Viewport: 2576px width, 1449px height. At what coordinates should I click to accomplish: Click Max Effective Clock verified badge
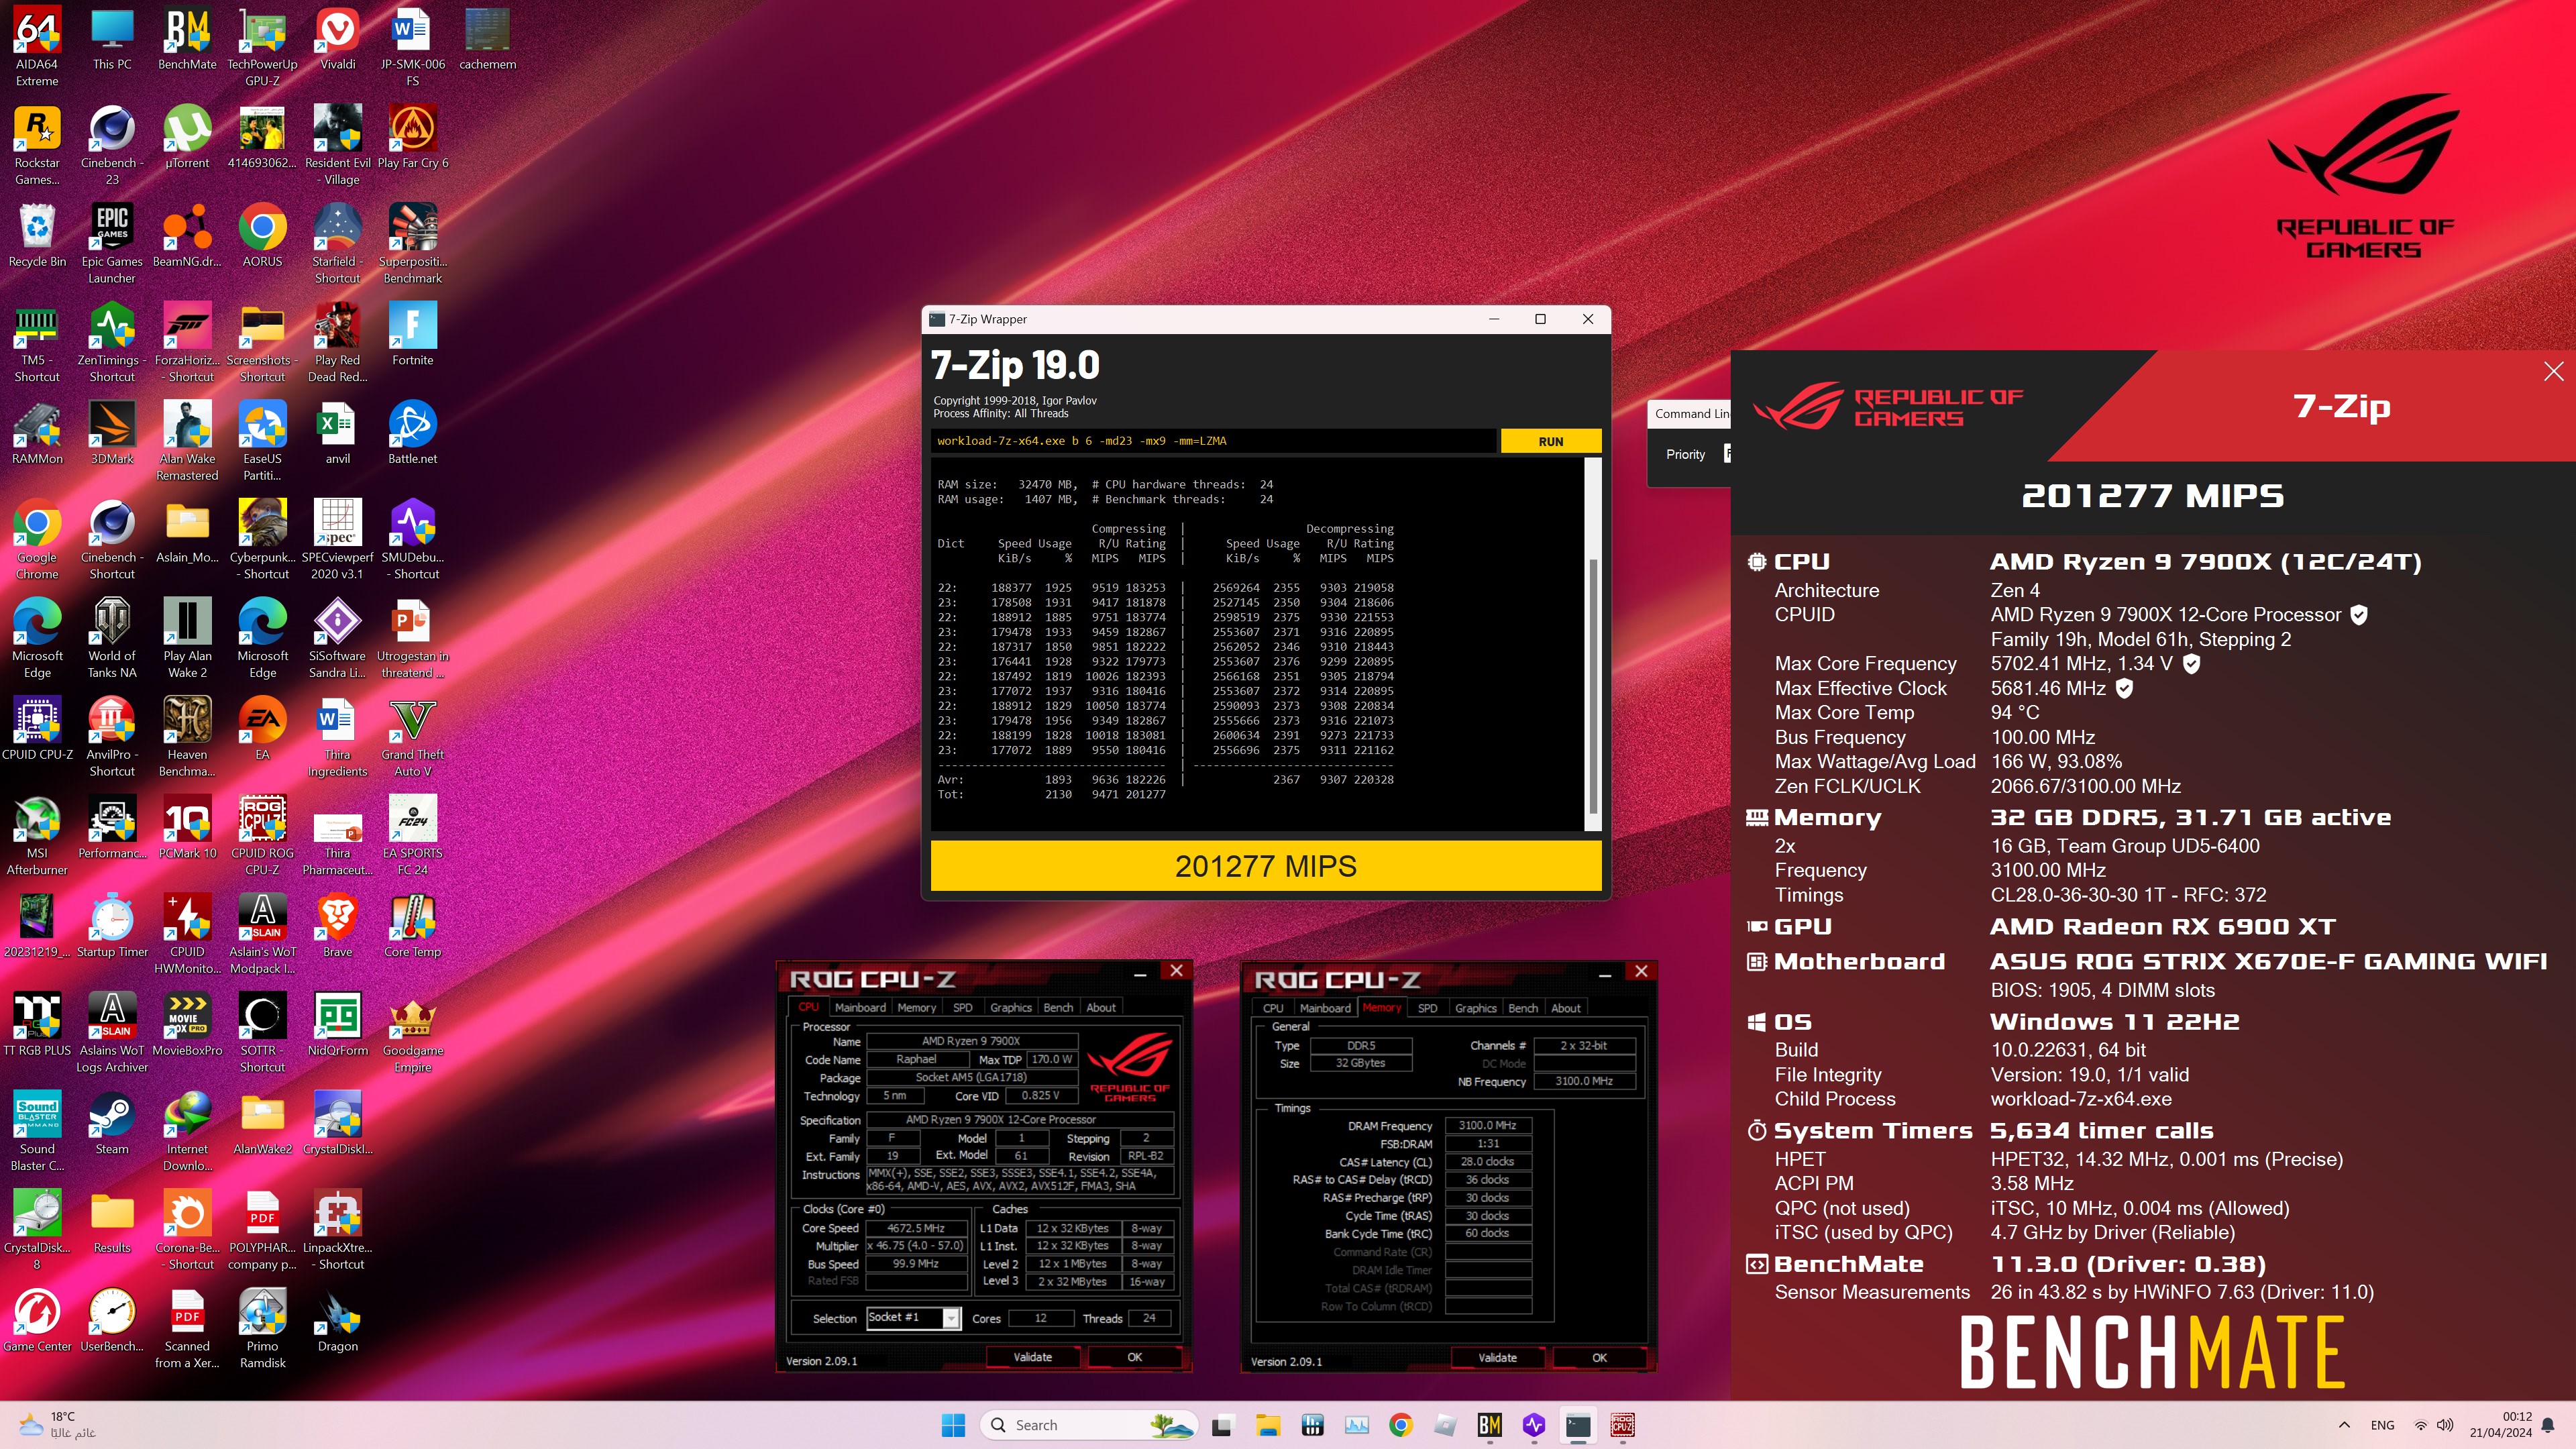(x=2124, y=688)
